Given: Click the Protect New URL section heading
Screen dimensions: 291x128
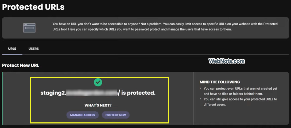Looking at the screenshot, I should pos(21,65).
